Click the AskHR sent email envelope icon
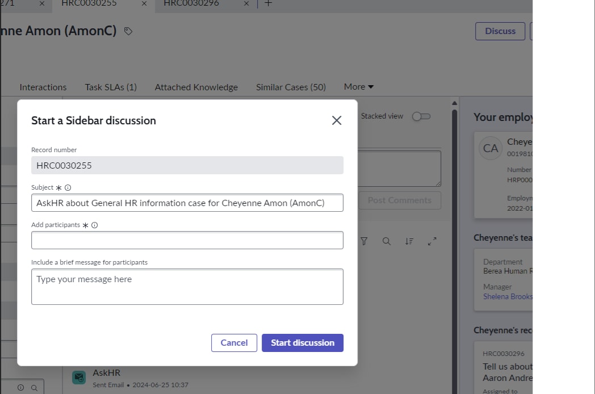Image resolution: width=595 pixels, height=394 pixels. pos(78,377)
